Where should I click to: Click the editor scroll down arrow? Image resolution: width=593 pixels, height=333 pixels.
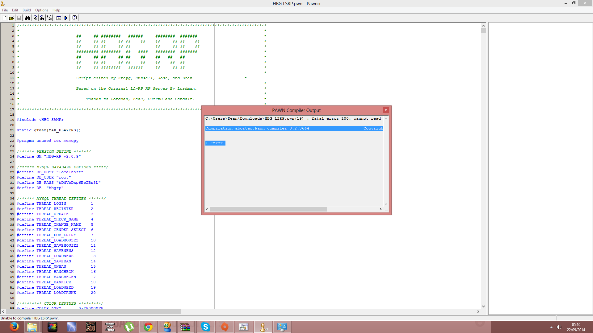pos(483,306)
